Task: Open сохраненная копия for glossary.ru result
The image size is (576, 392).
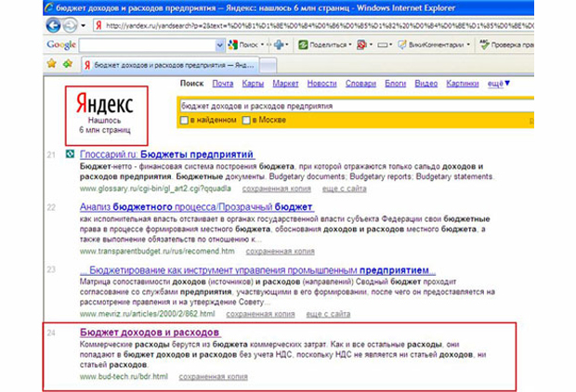Action: (x=277, y=189)
